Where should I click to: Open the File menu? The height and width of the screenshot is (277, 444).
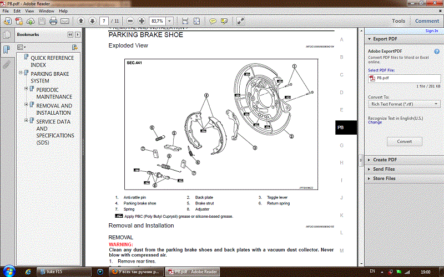point(6,11)
